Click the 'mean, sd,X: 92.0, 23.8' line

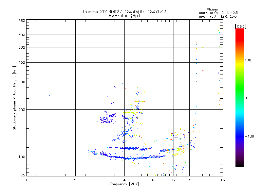click(x=218, y=16)
